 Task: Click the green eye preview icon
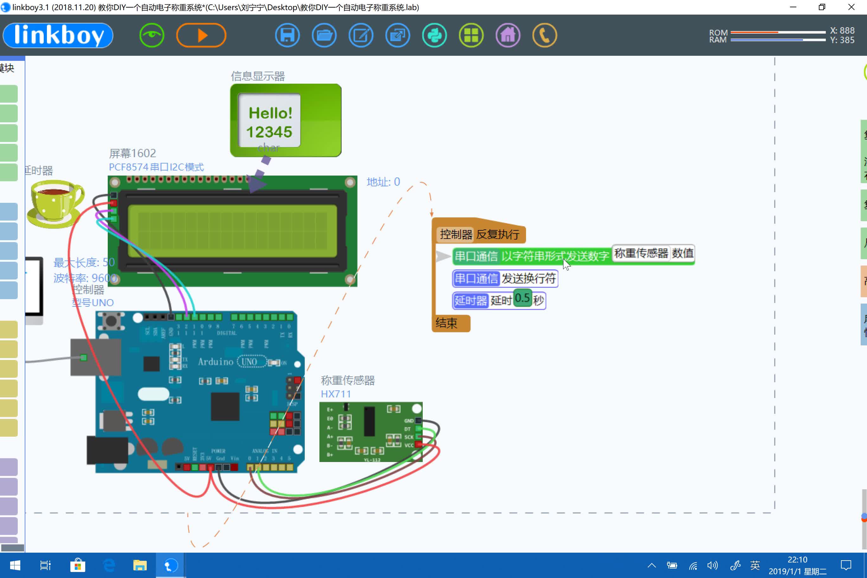151,35
